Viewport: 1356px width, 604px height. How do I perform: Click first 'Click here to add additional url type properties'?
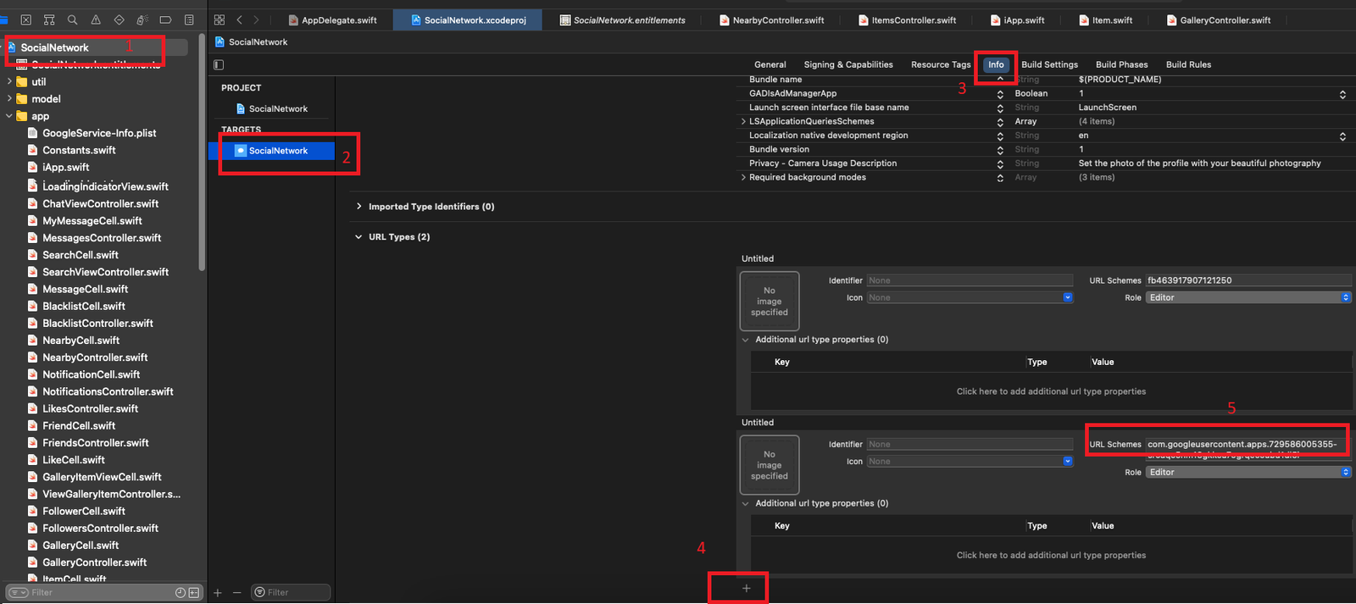click(1051, 391)
